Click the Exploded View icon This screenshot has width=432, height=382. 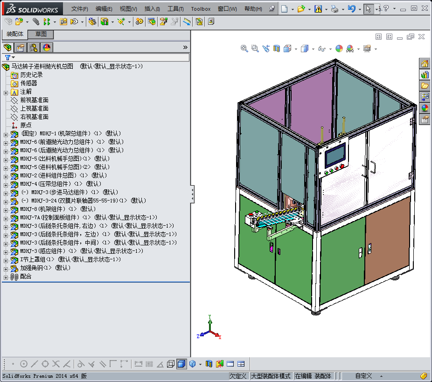[x=164, y=21]
